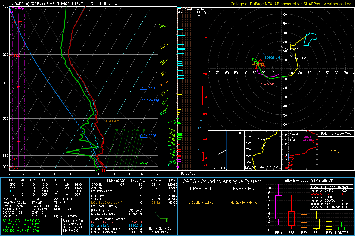Click No Quality Matches under SUPERCELL
This screenshot has width=355, height=236.
(200, 203)
